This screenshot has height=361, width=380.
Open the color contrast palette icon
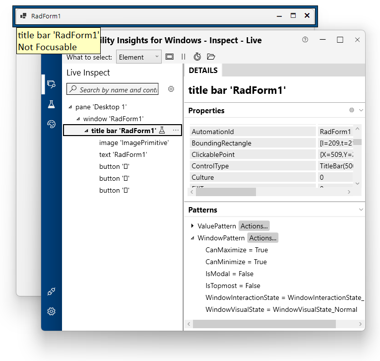click(51, 124)
